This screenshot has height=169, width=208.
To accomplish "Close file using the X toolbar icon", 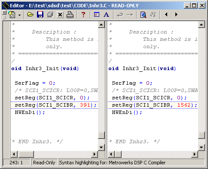I will [x=60, y=15].
